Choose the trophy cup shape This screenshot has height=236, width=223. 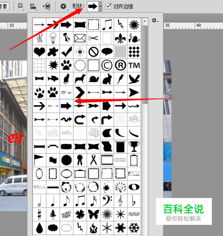point(134,147)
